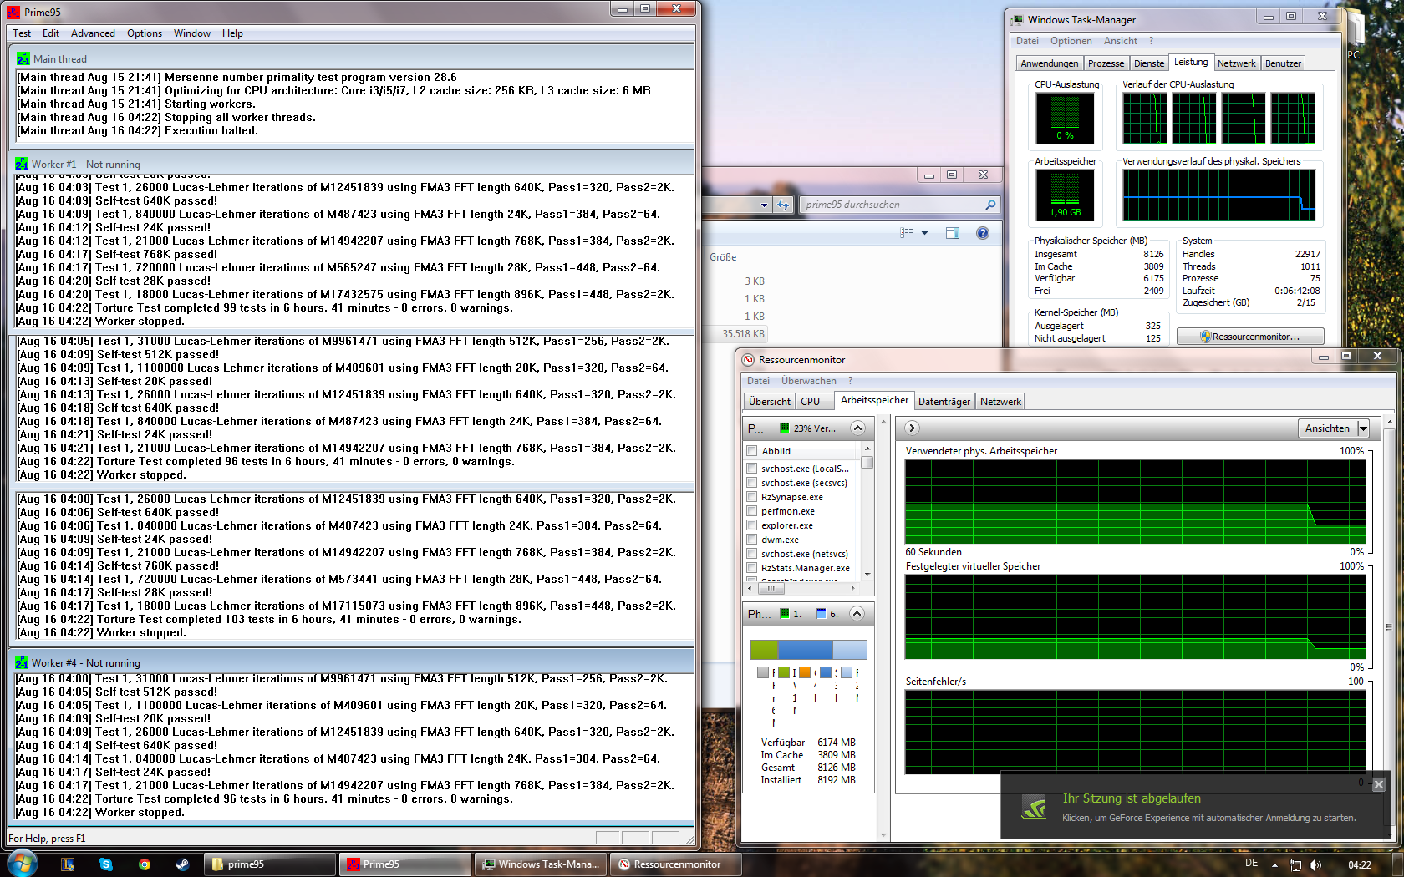Open the Explorer address bar history dropdown

coord(764,205)
